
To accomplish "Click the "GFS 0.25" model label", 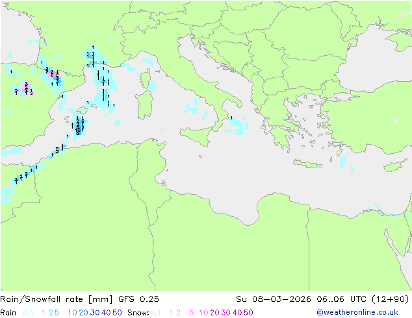I will [138, 299].
